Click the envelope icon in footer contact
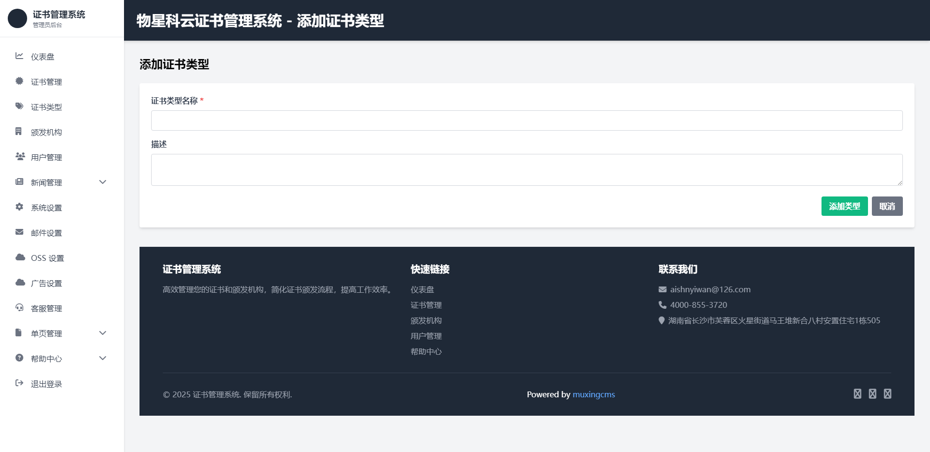 (663, 289)
